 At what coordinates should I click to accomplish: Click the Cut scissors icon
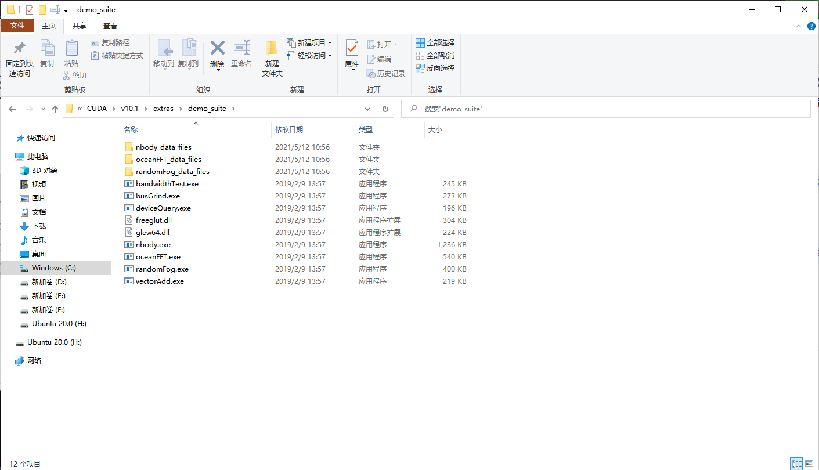click(66, 75)
